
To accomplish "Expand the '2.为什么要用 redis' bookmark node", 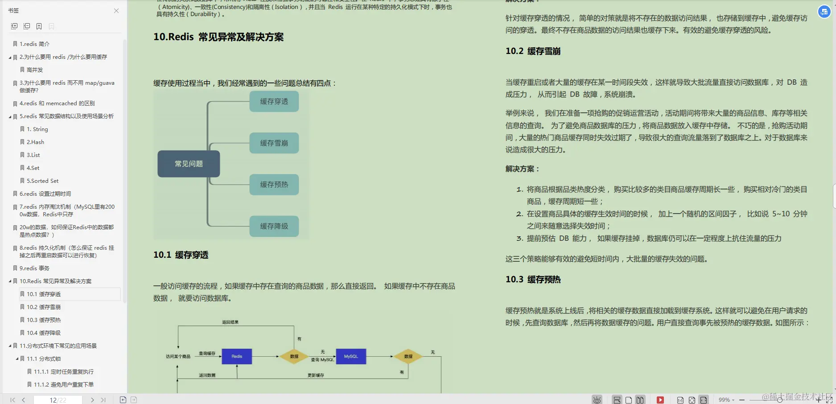I will 11,57.
